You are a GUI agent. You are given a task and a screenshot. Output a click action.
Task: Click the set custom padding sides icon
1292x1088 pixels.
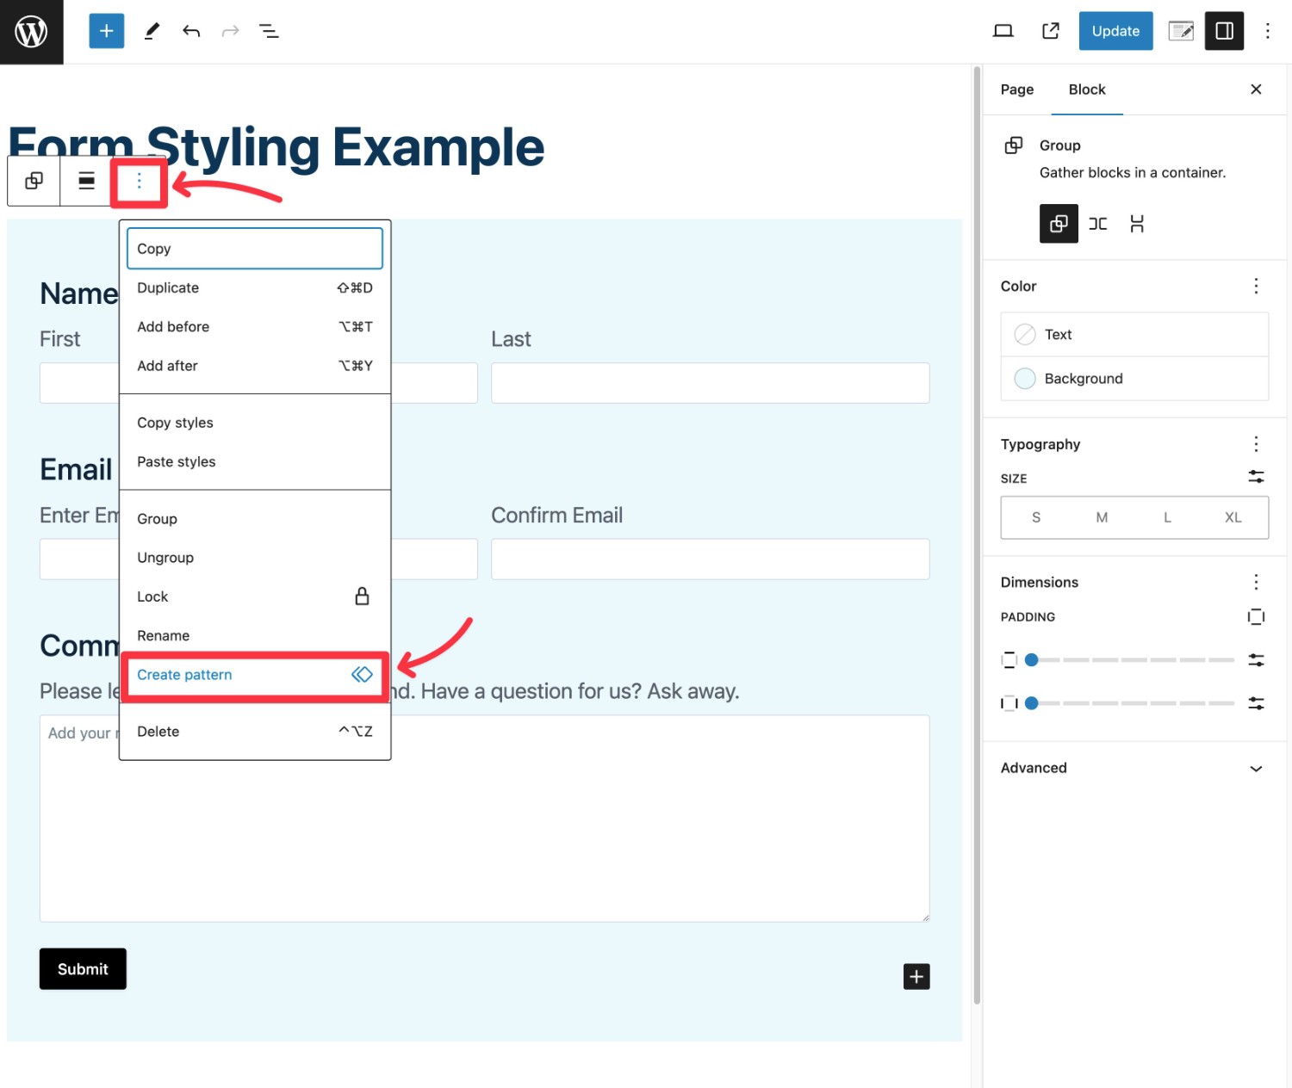click(x=1255, y=617)
